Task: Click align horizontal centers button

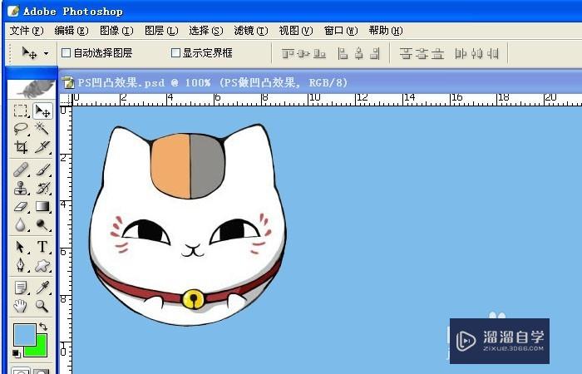Action: coord(358,54)
